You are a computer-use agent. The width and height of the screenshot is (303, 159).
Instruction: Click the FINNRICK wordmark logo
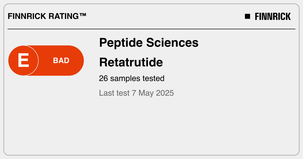273,16
